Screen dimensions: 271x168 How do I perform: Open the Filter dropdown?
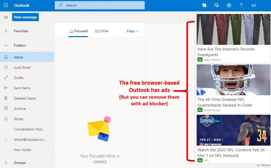pos(133,31)
